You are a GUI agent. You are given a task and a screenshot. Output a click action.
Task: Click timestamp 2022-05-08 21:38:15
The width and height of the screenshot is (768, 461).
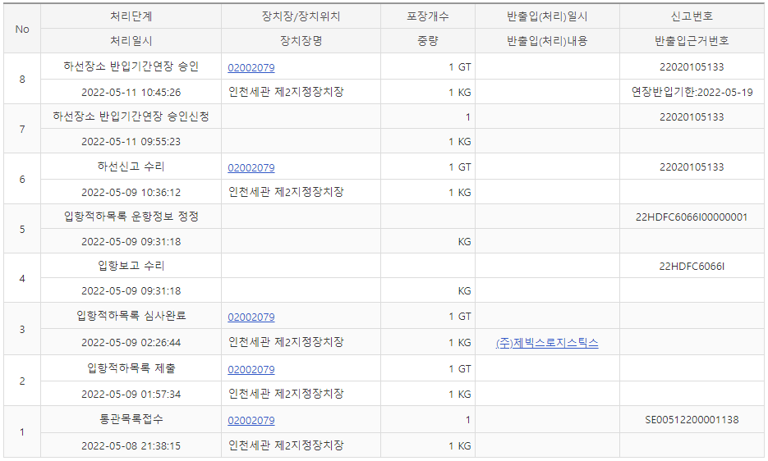(x=131, y=446)
